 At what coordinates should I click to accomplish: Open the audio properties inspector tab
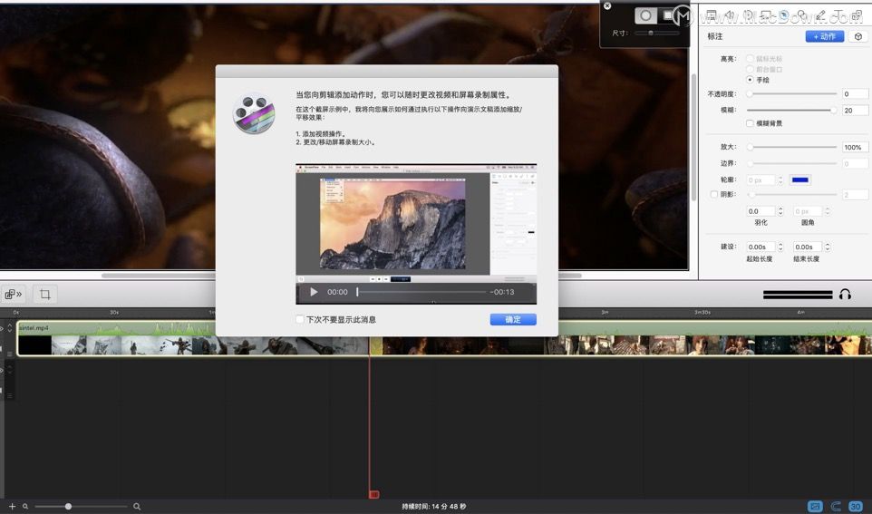[x=730, y=15]
